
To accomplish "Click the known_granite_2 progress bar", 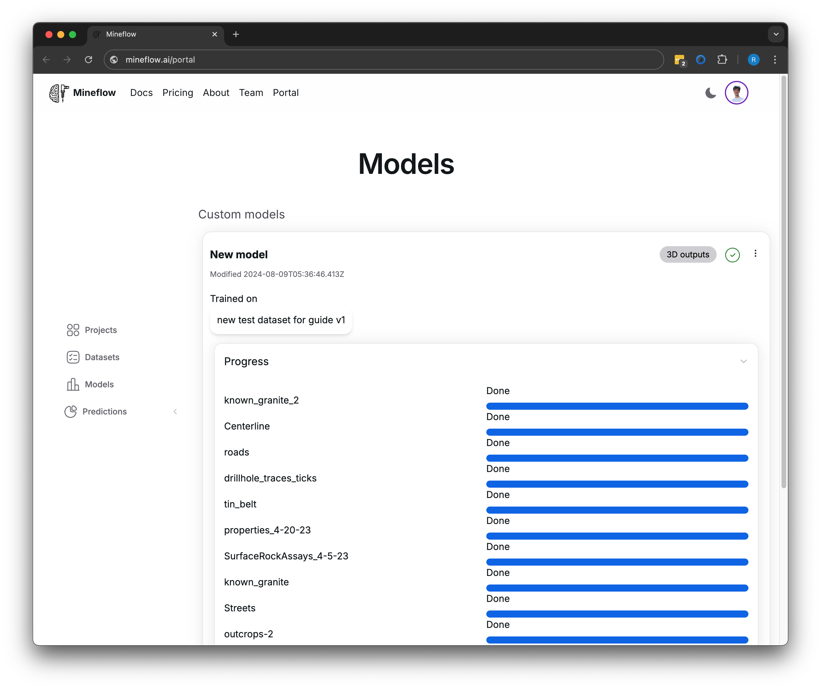I will pyautogui.click(x=617, y=406).
